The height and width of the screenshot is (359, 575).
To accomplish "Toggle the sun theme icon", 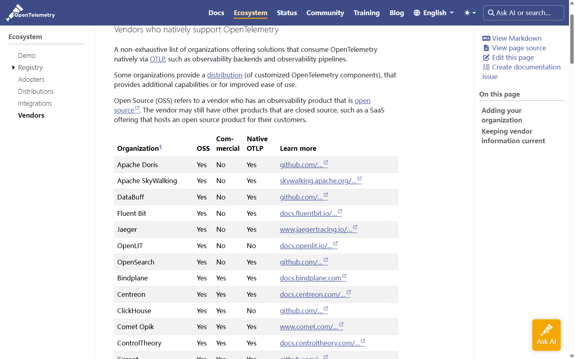I will [467, 13].
